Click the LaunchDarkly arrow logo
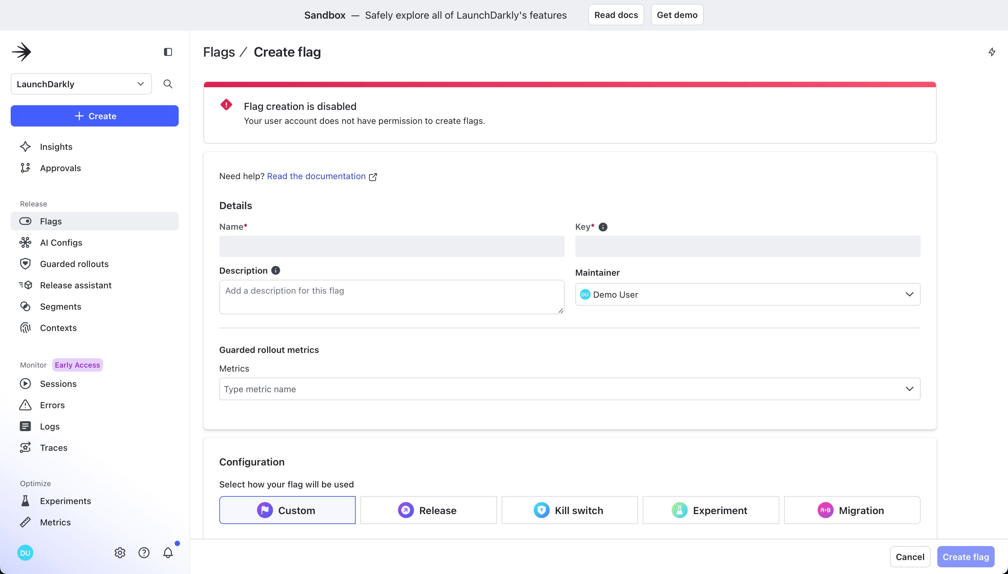1008x574 pixels. pos(21,52)
